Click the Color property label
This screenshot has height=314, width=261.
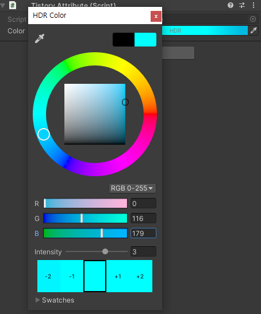coord(16,31)
